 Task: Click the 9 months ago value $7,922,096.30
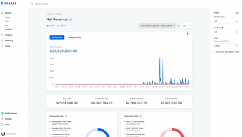pyautogui.click(x=171, y=103)
